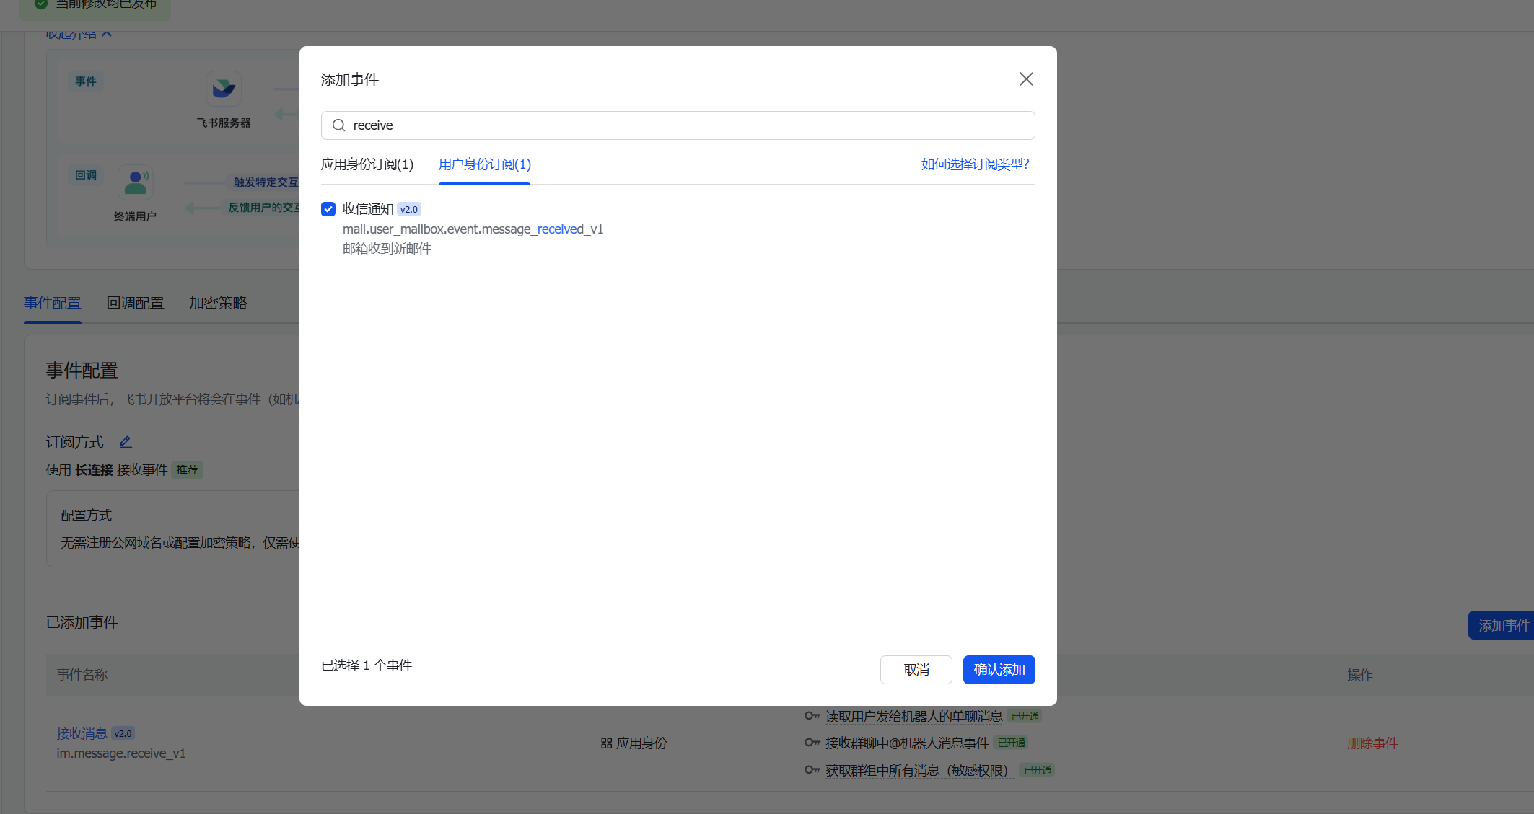Screen dimensions: 1534x814
Task: Open 接收群聊中@机器人消息事件 permission
Action: (x=907, y=743)
